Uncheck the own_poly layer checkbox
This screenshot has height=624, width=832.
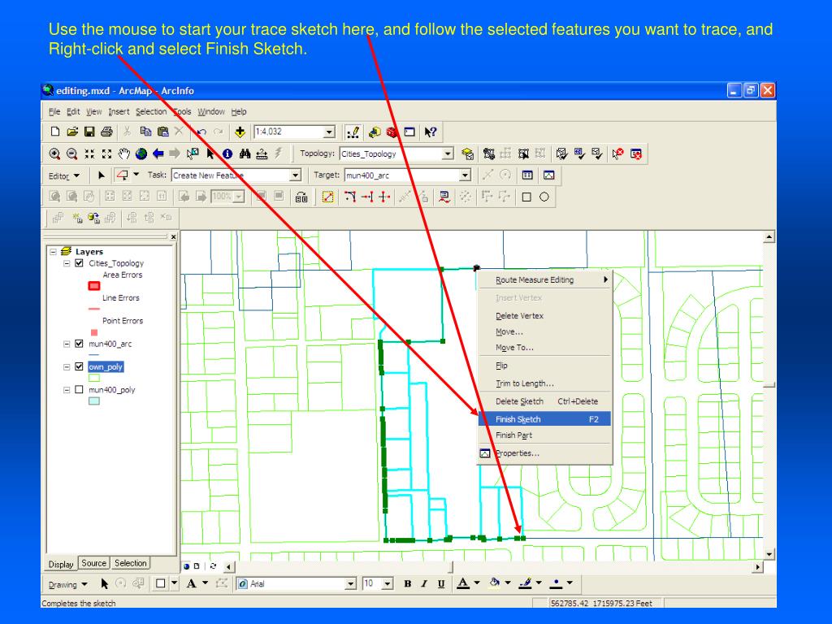coord(79,366)
